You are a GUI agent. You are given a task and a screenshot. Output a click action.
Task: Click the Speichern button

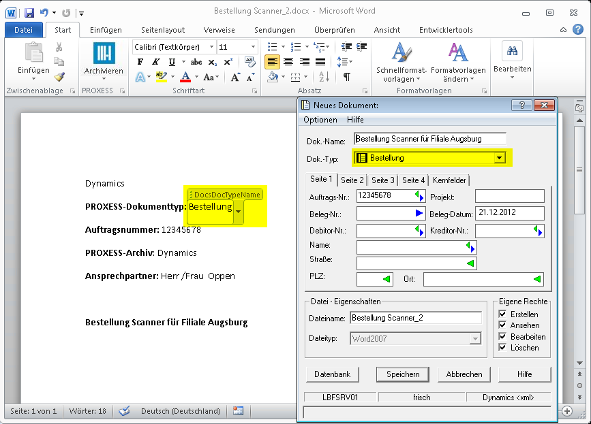pyautogui.click(x=403, y=374)
